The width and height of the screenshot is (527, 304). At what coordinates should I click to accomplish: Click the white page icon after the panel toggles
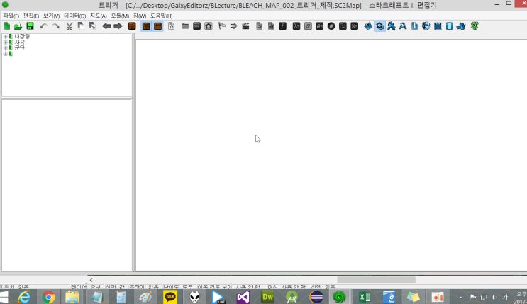[171, 26]
